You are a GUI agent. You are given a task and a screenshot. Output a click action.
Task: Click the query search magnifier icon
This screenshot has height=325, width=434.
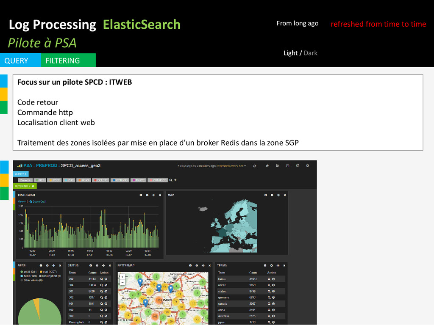tap(171, 180)
